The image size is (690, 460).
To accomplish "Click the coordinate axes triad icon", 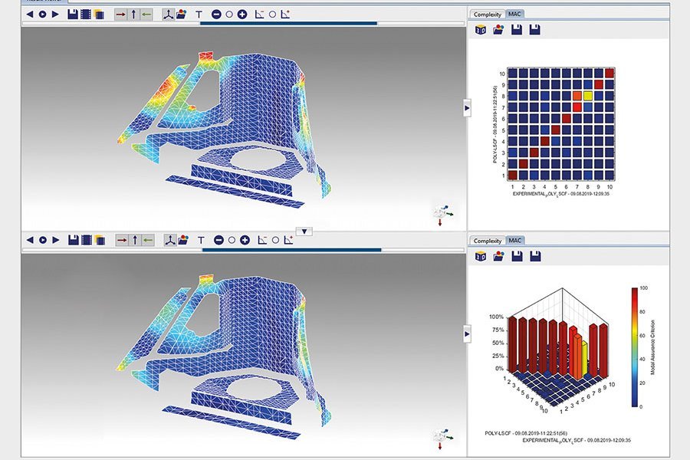I will coord(169,13).
